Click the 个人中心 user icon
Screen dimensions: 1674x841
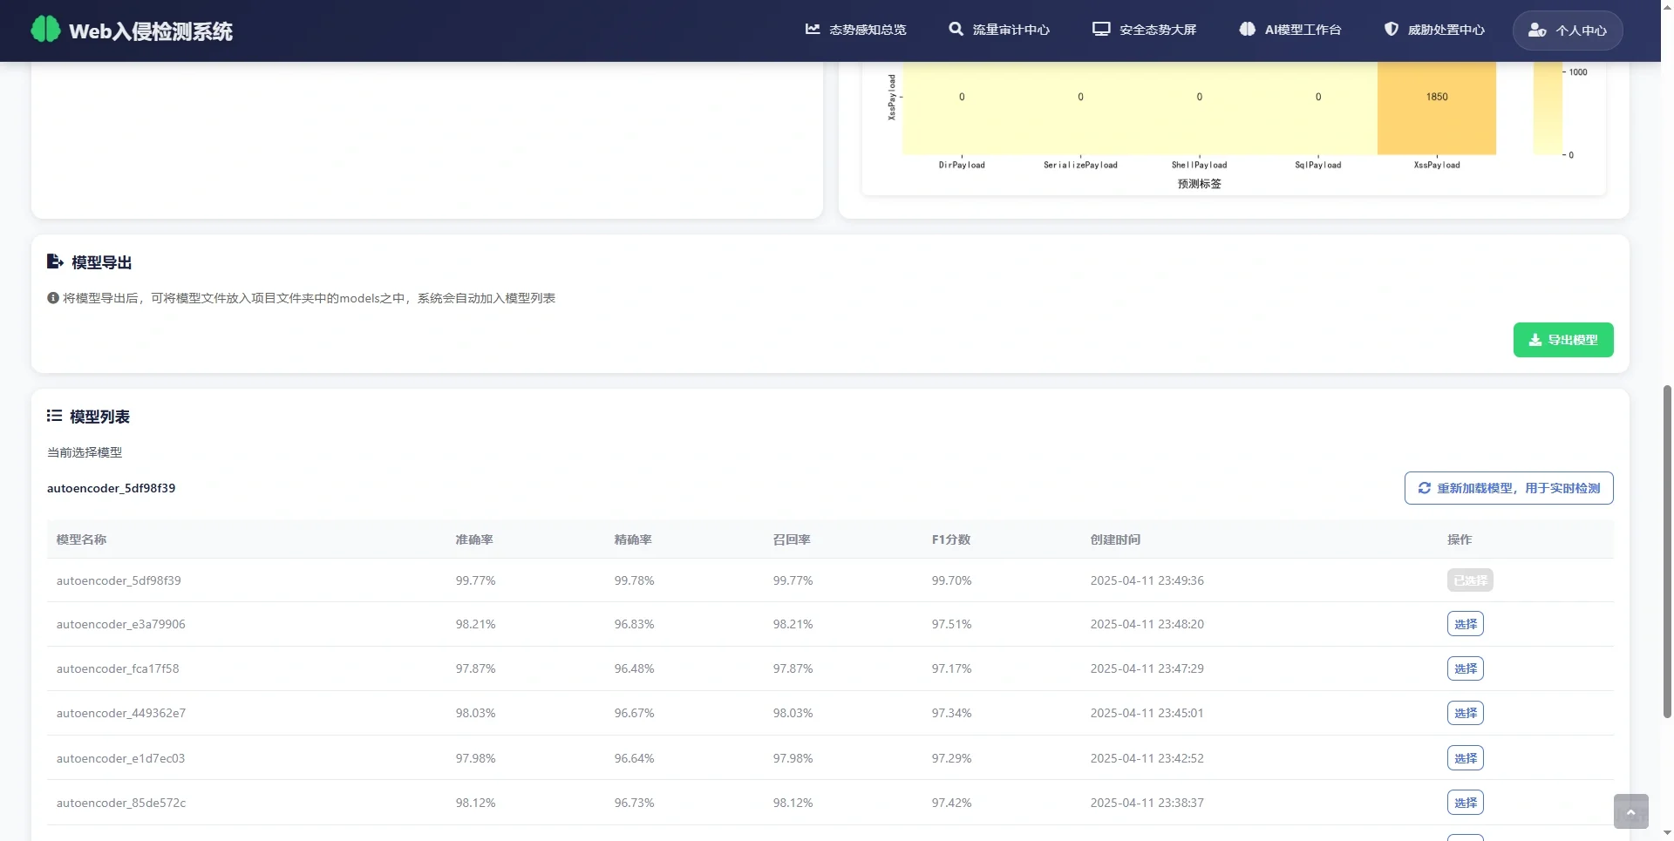point(1537,31)
